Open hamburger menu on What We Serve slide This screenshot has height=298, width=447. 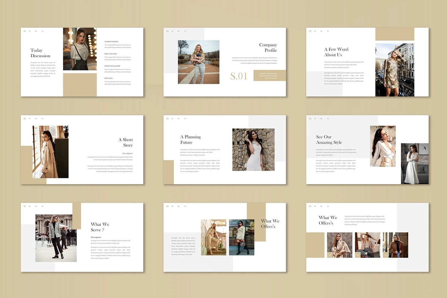[25, 206]
